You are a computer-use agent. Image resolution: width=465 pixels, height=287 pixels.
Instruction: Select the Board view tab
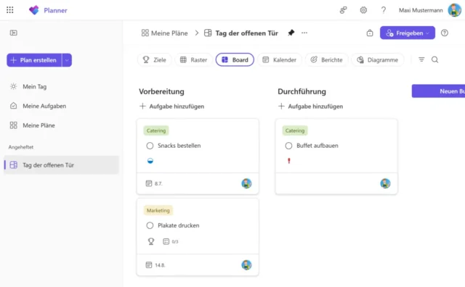click(x=235, y=59)
